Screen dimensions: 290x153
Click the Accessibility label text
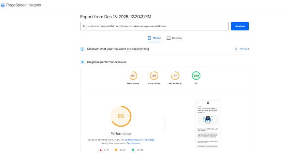pos(154,84)
